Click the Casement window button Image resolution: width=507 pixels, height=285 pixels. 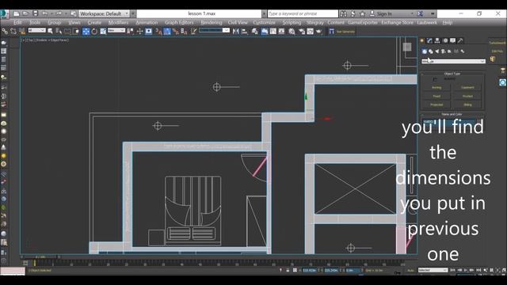(467, 88)
